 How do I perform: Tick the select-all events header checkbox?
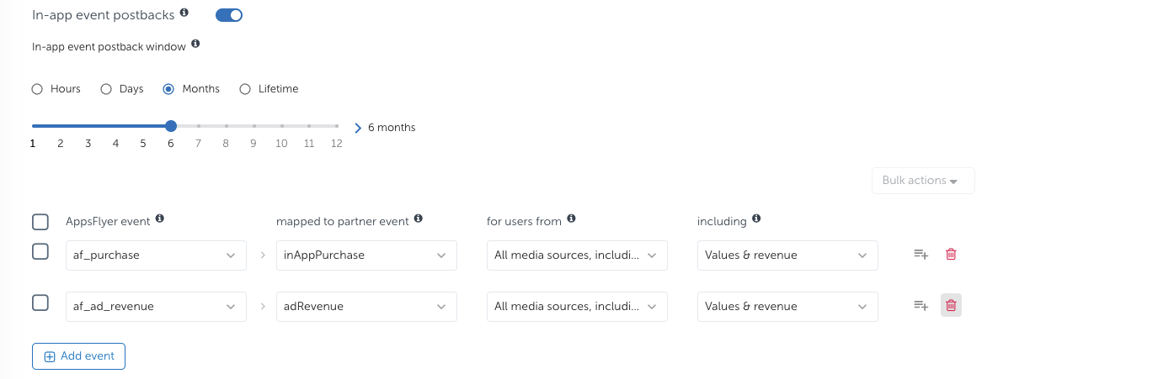click(40, 222)
